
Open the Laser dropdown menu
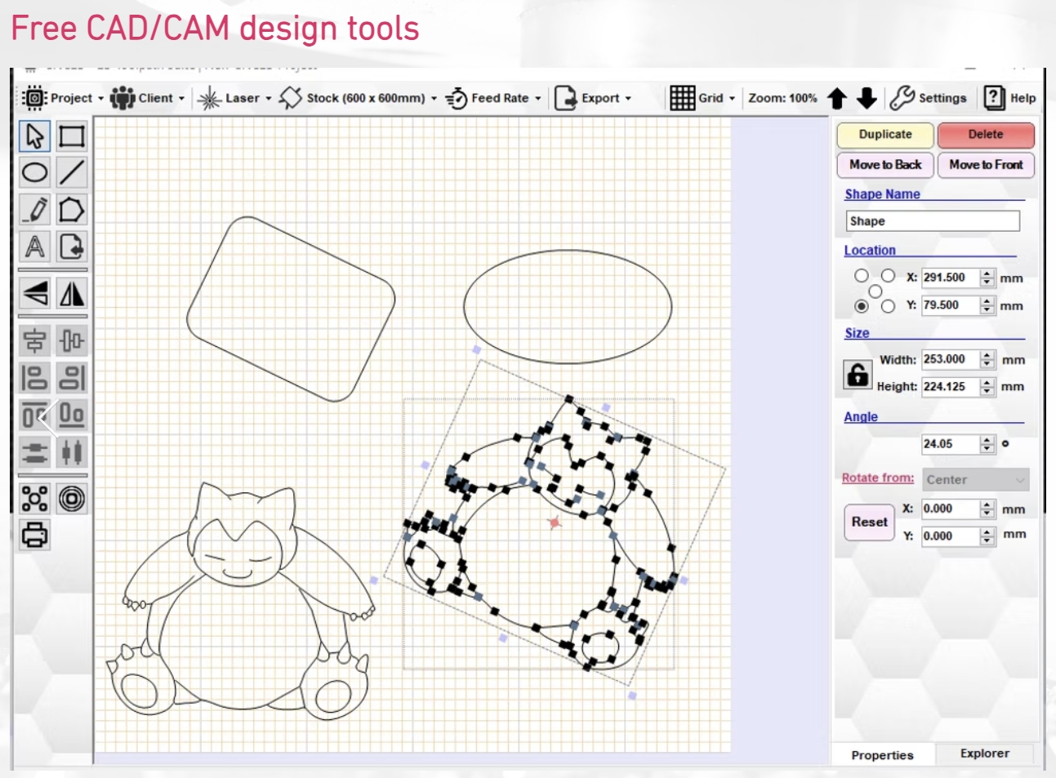pyautogui.click(x=234, y=98)
